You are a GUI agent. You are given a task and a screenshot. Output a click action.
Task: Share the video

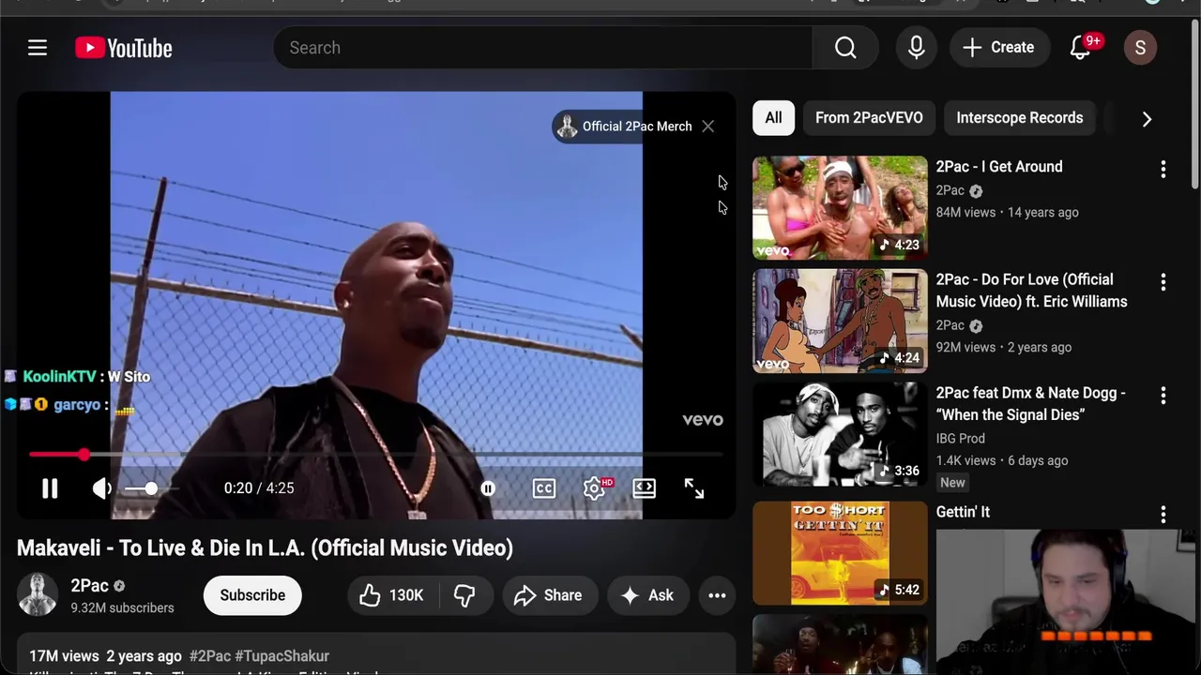click(548, 595)
